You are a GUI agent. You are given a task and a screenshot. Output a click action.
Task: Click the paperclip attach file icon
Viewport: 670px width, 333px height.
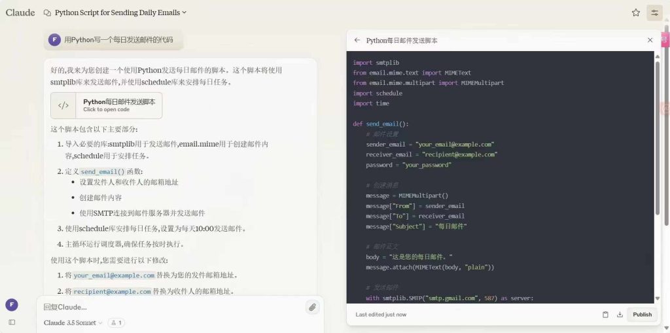point(312,307)
